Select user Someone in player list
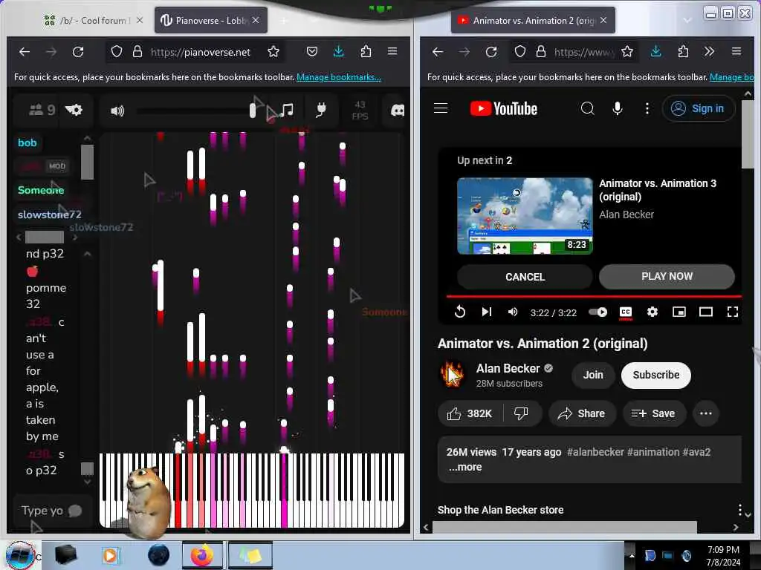761x570 pixels. [41, 190]
